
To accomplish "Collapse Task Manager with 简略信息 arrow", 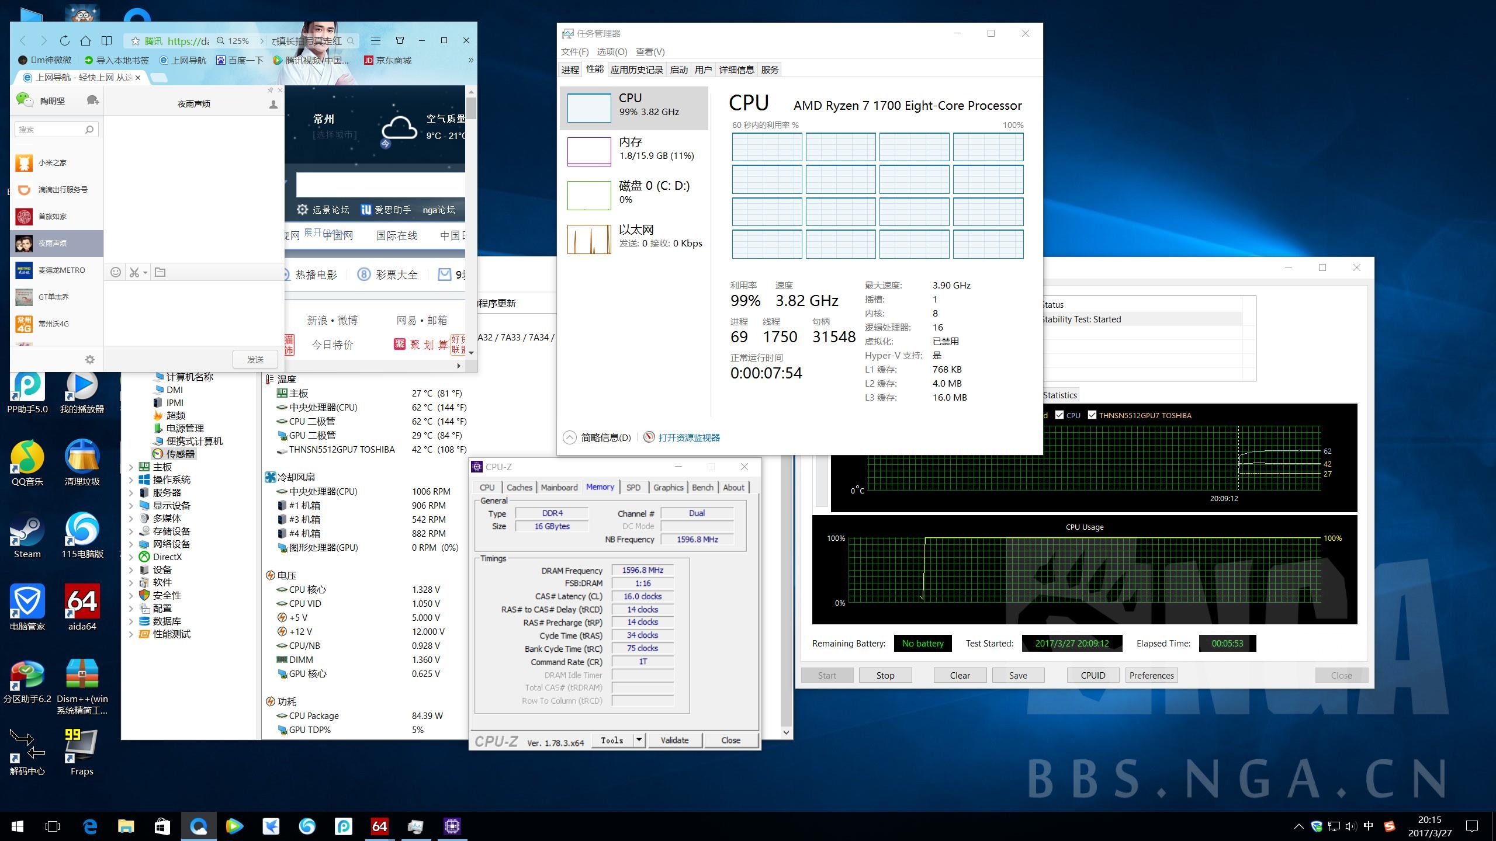I will click(569, 437).
